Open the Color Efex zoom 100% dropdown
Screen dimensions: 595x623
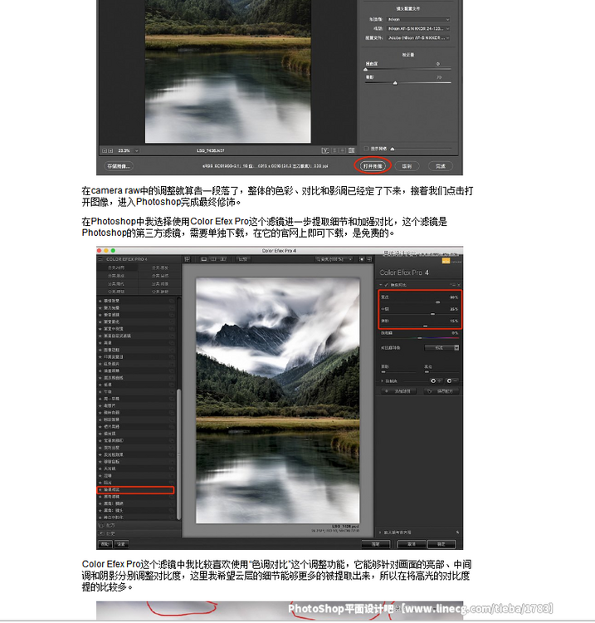coord(334,259)
